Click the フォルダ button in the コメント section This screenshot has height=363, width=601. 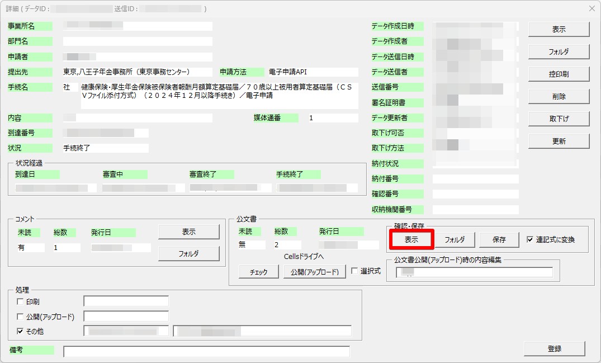190,253
